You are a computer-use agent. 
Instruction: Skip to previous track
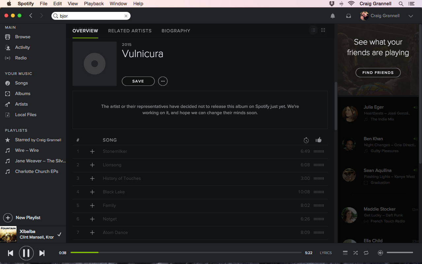pyautogui.click(x=11, y=253)
